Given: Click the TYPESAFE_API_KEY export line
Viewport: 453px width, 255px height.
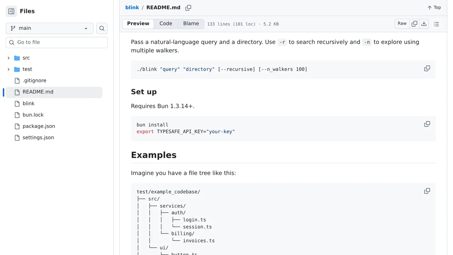Looking at the screenshot, I should 186,131.
